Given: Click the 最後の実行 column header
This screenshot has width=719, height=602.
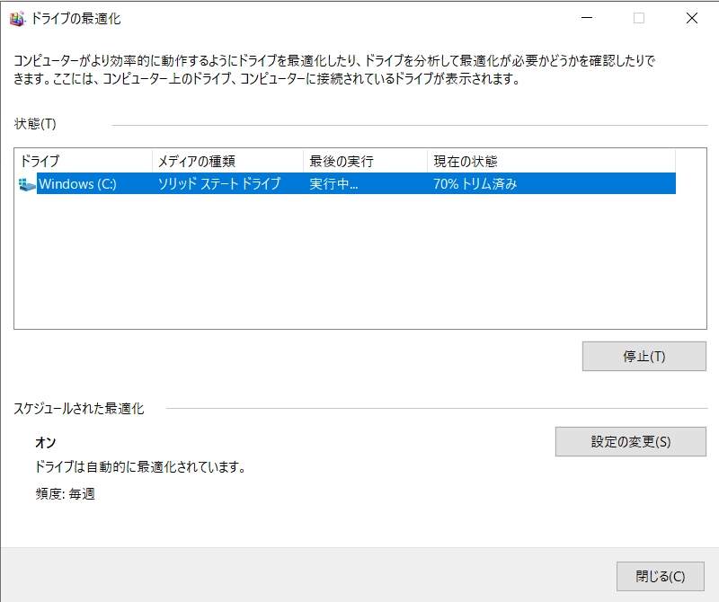Looking at the screenshot, I should 365,162.
